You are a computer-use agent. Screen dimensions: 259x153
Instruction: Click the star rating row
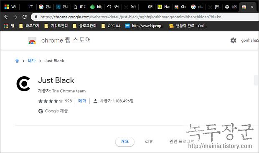(51, 101)
